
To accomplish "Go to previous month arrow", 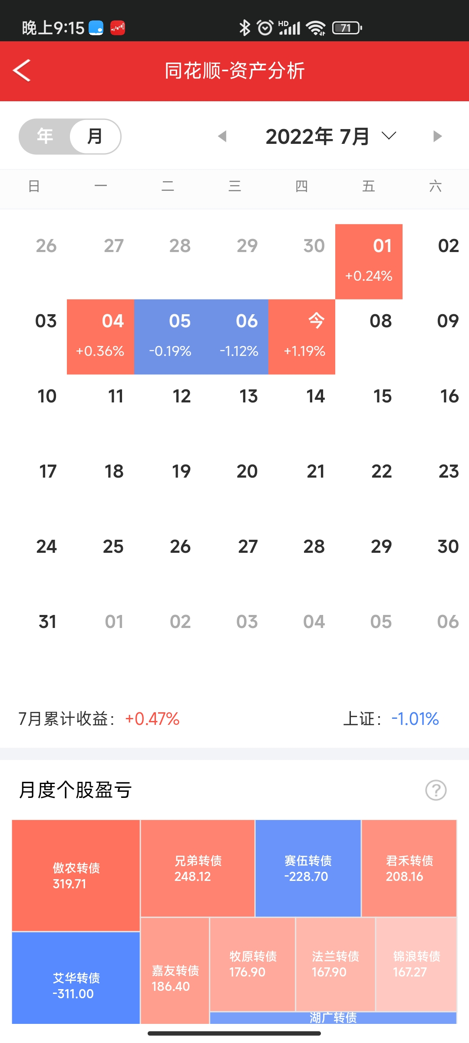I will [x=222, y=136].
